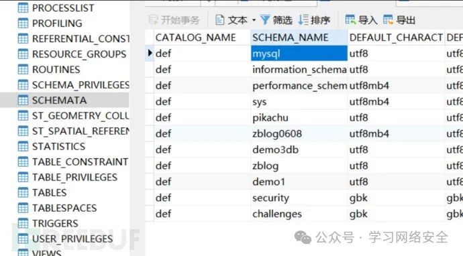
Task: Select the performance_schem cell
Action: [299, 86]
